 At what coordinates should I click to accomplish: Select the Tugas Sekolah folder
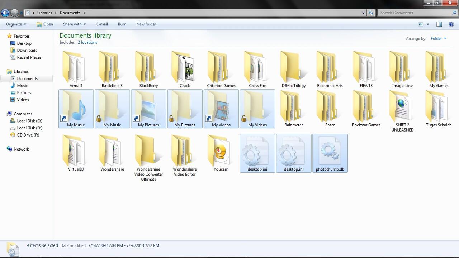pos(439,109)
